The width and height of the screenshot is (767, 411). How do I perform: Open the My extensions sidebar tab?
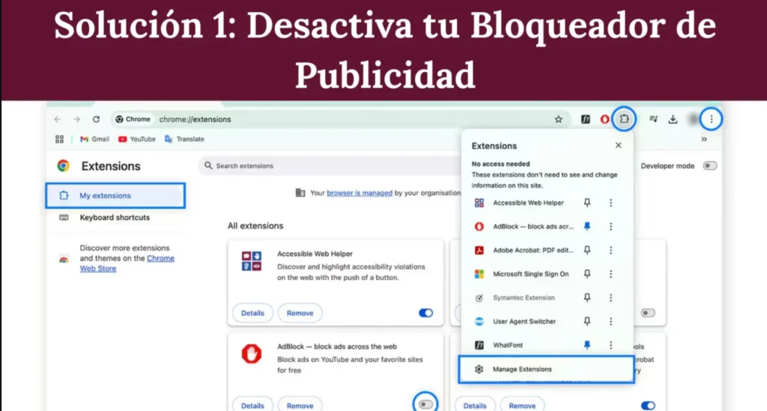click(x=115, y=195)
